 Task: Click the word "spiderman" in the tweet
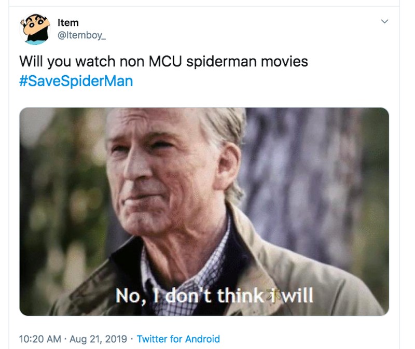(x=222, y=62)
